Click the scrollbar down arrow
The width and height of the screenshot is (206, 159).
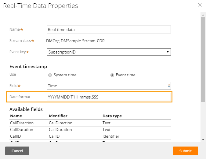[203, 140]
